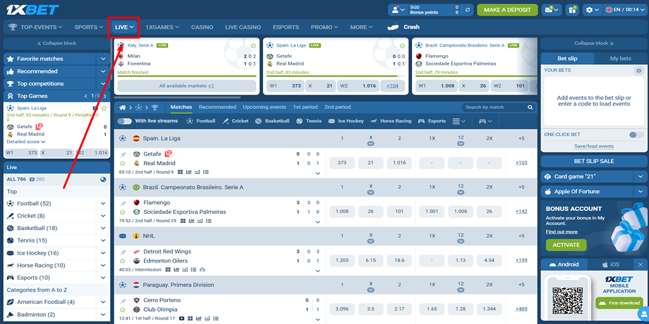This screenshot has height=324, width=649.
Task: Click the Search by match field
Action: tap(495, 107)
